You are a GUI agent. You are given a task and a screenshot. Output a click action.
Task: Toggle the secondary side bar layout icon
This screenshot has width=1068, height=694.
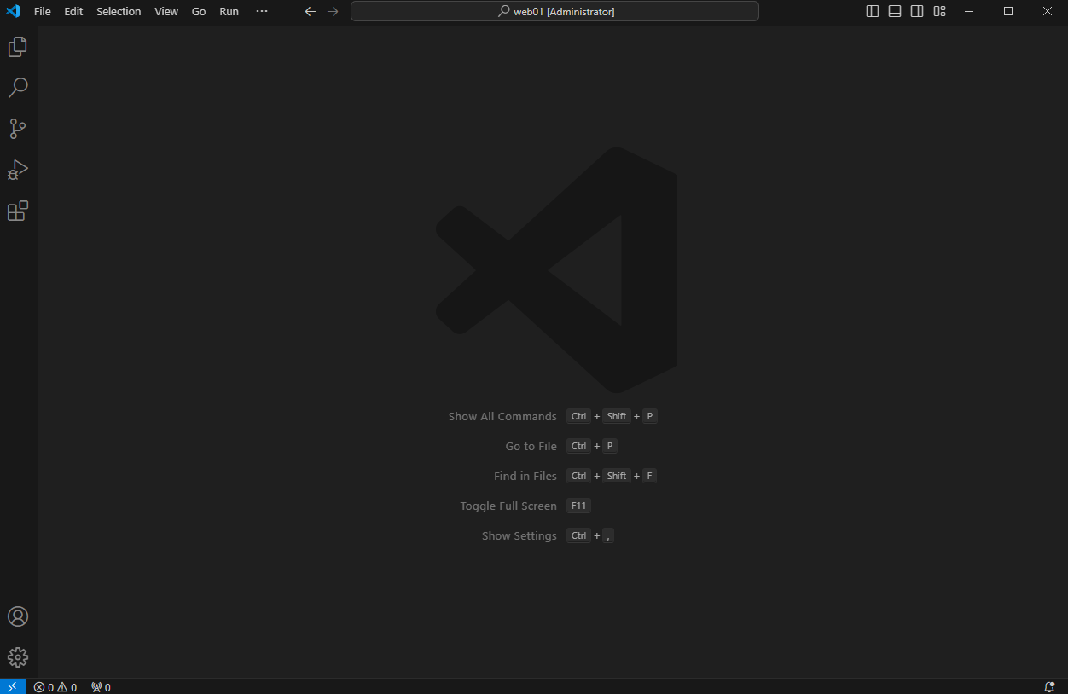tap(917, 11)
